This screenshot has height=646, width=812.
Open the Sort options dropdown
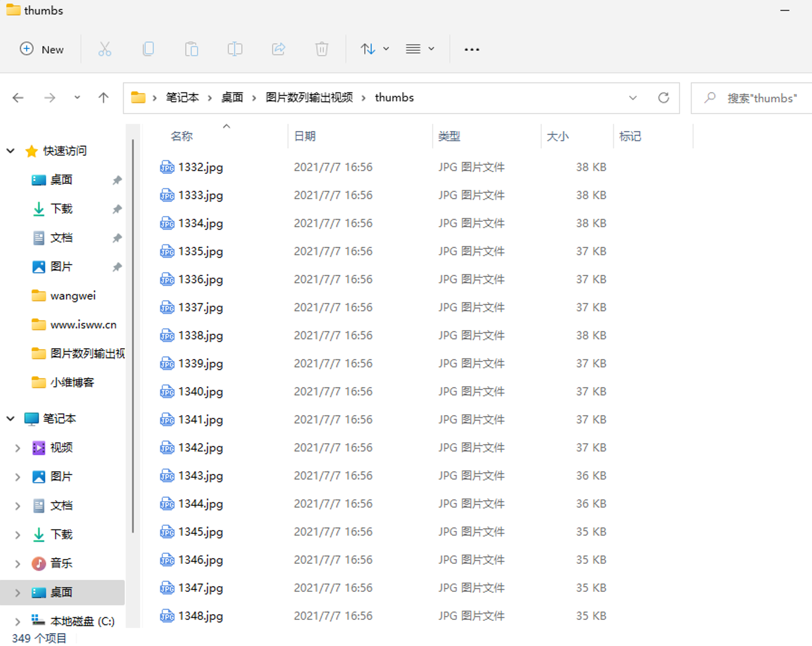(x=375, y=49)
